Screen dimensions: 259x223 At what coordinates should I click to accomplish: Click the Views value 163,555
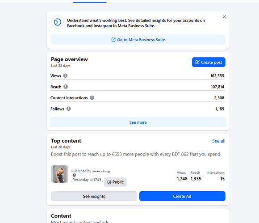click(x=217, y=76)
